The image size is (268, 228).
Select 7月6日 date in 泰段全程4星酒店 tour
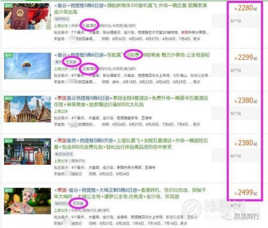click(183, 124)
